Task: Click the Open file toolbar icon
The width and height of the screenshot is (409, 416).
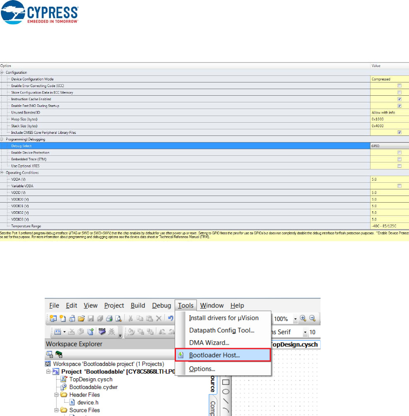Action: (x=81, y=319)
